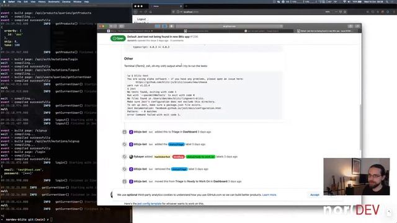This screenshot has width=397, height=223.
Task: Select the second tab in front Safari window
Action: point(196,31)
